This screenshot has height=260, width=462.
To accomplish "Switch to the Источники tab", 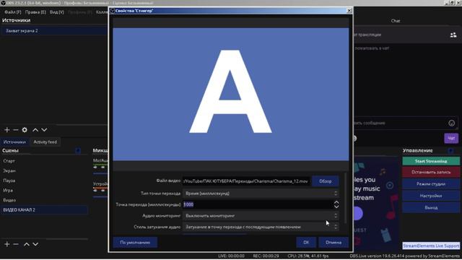I will pos(14,142).
